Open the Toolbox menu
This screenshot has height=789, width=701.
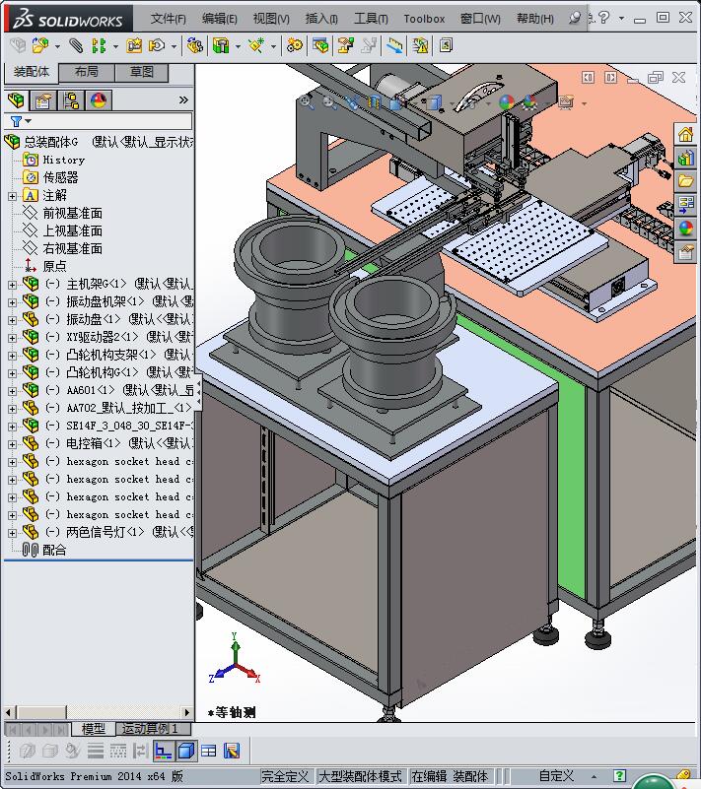[424, 19]
